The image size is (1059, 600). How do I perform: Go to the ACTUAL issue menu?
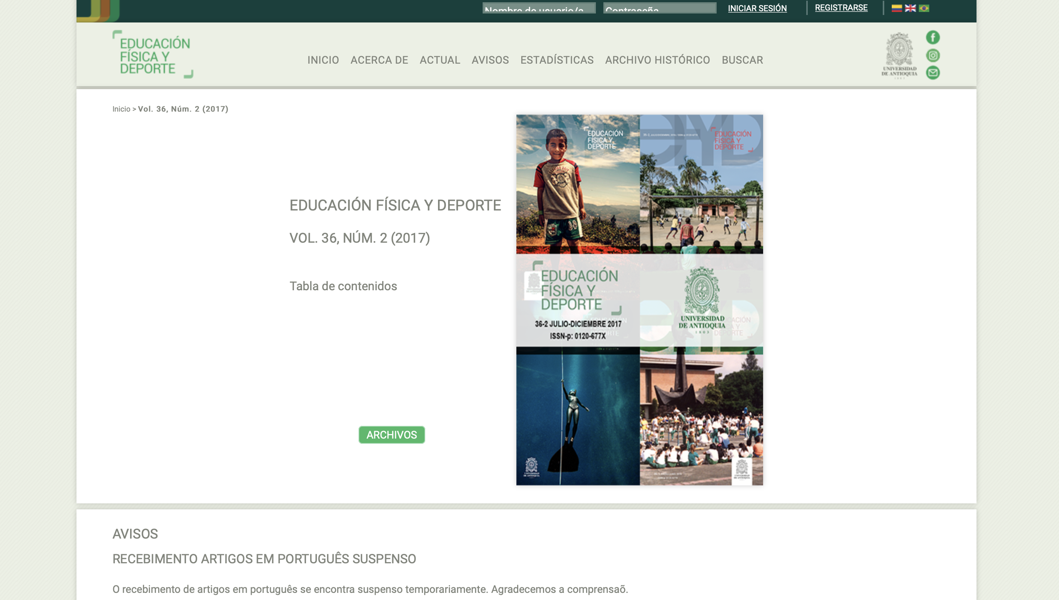[x=440, y=60]
